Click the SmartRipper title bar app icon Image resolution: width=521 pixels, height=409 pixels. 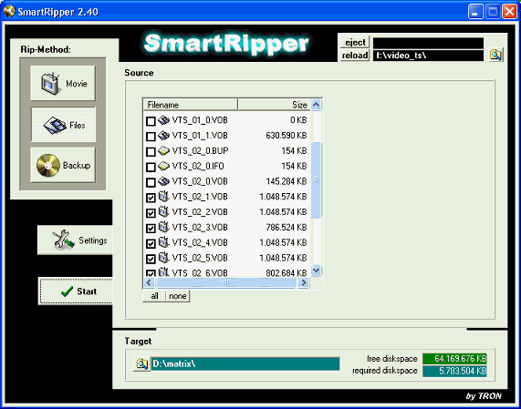click(x=9, y=11)
